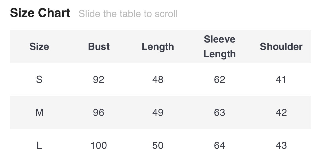Click bust value 100 for size L
Viewport: 321px width, 166px height.
(98, 145)
